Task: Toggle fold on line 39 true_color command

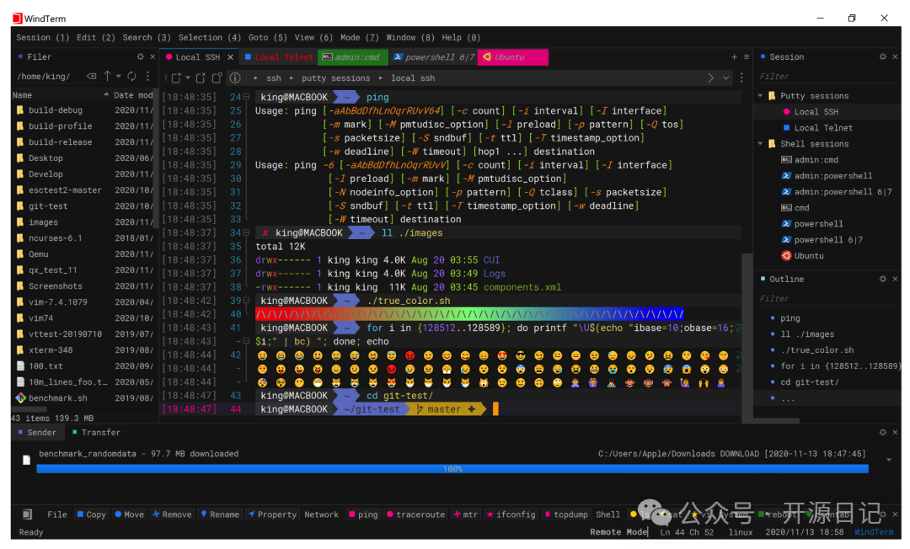Action: 246,301
